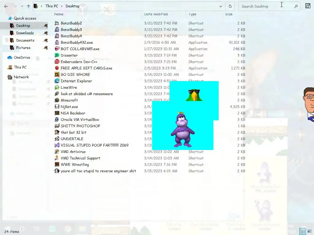Click the chevron before This PC
Image resolution: width=314 pixels, height=235 pixels.
[41, 6]
